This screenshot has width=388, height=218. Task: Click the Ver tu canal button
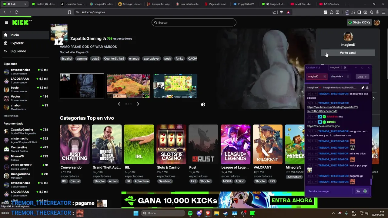(348, 53)
